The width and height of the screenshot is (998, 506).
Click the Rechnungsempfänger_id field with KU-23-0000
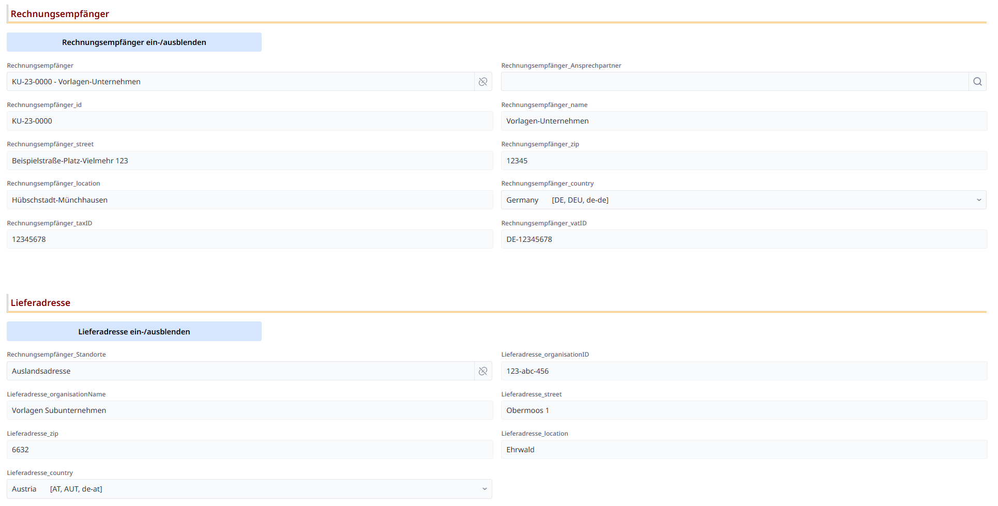tap(249, 121)
